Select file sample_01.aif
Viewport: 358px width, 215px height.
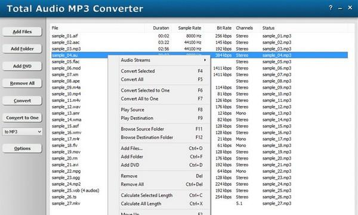(65, 36)
